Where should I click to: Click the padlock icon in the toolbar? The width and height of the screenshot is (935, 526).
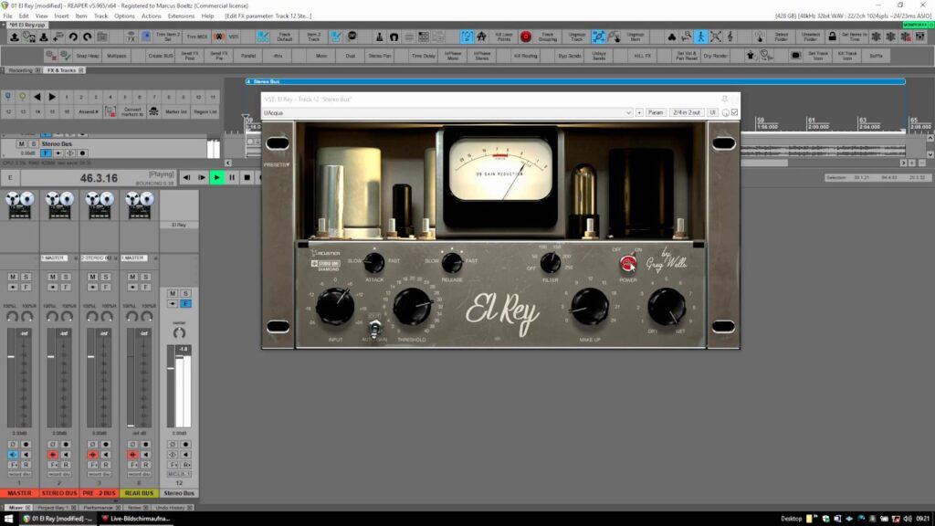(832, 37)
